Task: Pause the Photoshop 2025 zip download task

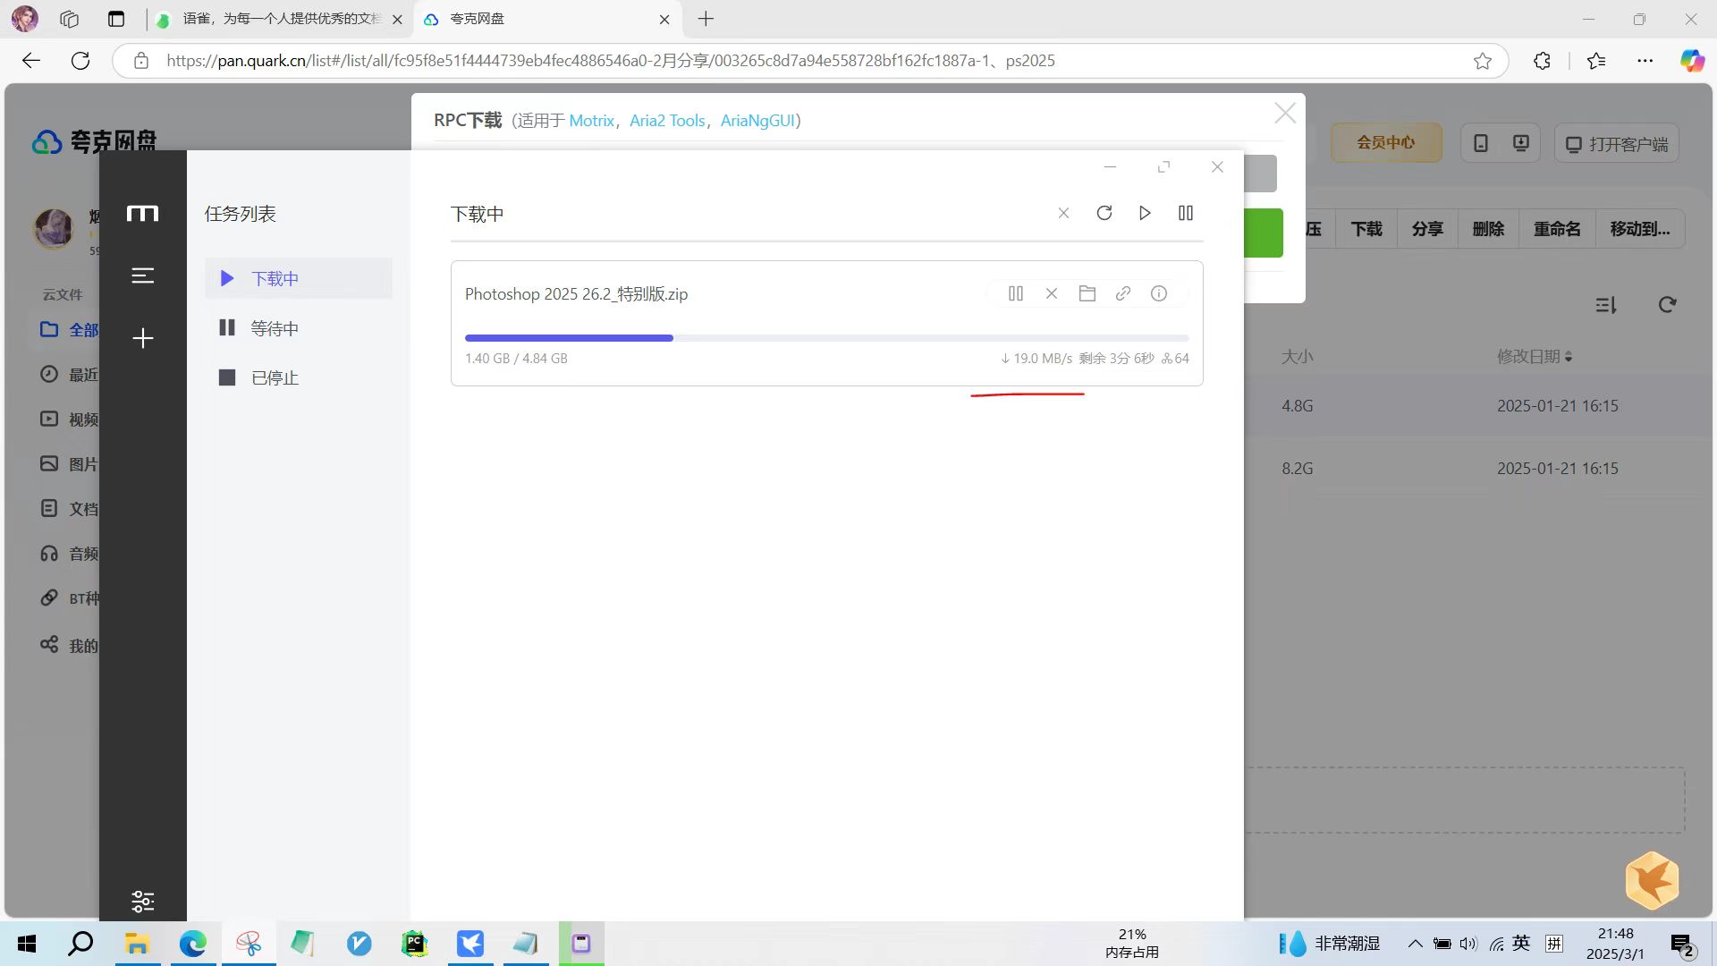Action: tap(1016, 293)
